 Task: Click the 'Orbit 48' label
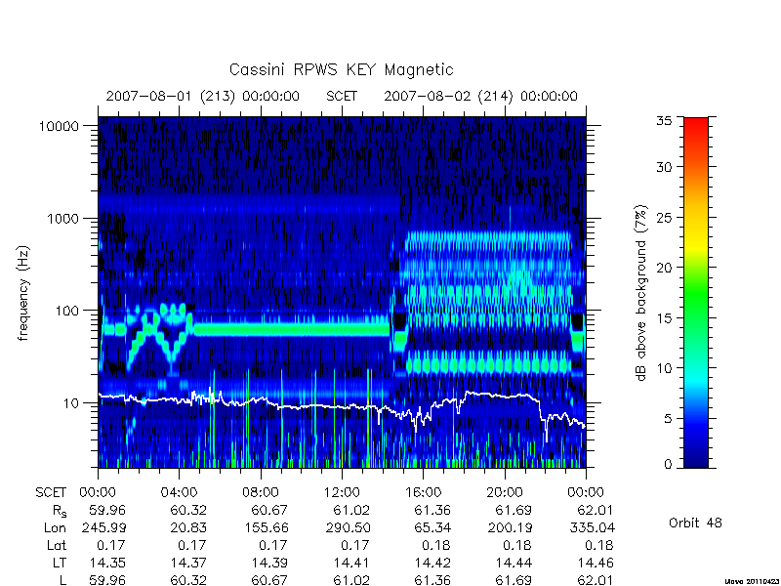click(695, 523)
